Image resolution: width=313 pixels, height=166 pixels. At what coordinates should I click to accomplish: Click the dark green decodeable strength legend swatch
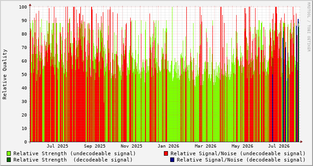pyautogui.click(x=9, y=160)
